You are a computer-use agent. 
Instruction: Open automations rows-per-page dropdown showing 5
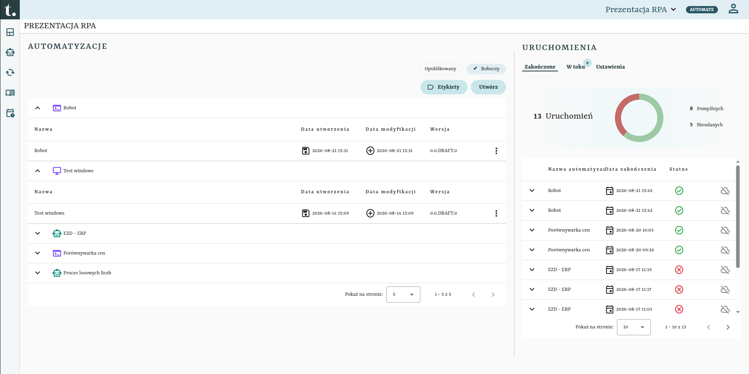[x=403, y=295]
